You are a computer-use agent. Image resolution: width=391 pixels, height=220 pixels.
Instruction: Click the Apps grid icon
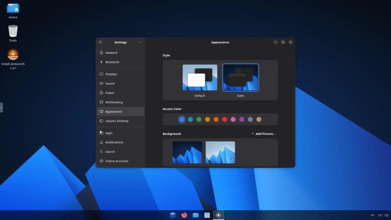point(101,133)
